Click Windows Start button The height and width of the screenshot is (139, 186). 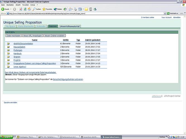(6, 137)
